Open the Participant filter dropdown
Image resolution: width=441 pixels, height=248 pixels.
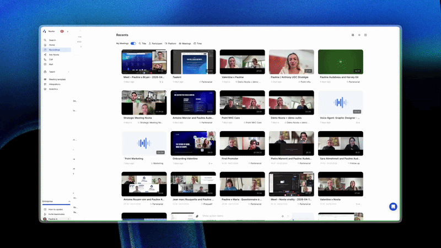(155, 44)
